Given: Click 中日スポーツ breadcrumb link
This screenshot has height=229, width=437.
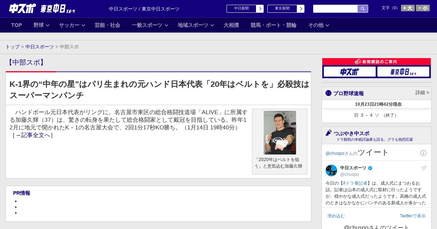Looking at the screenshot, I should pos(40,47).
